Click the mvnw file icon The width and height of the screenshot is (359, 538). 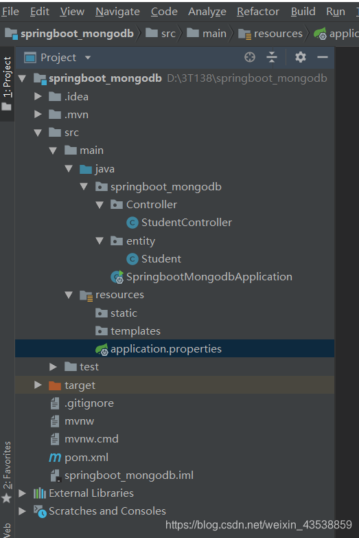pos(55,421)
